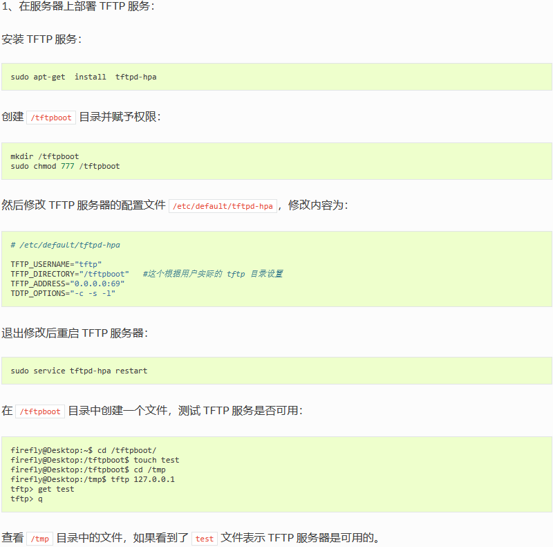Click the command 'sudo service tftpd-hpa restart'
Image resolution: width=553 pixels, height=547 pixels.
click(x=79, y=371)
